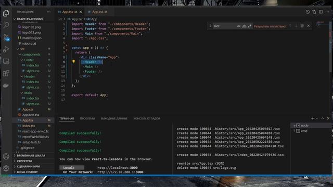Screen dimensions: 333x187
Task: Collapse the REACT-TS-LESSONS project section
Action: [x=33, y=19]
